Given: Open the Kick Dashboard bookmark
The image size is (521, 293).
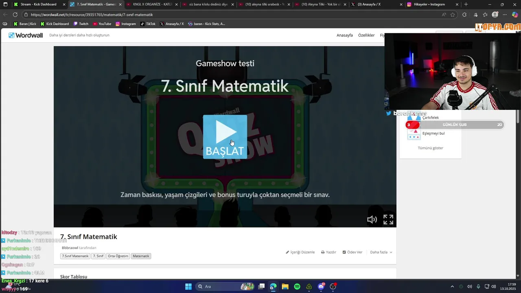Looking at the screenshot, I should coord(55,24).
